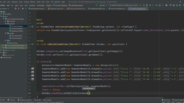The image size is (184, 103).
Task: Click the Debug app bug icon
Action: click(150, 5)
